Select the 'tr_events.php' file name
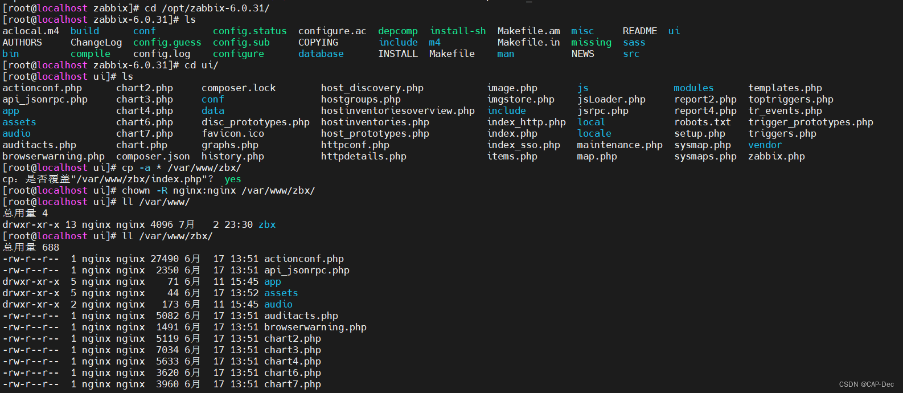Screen dimensions: 903x393 click(x=785, y=110)
